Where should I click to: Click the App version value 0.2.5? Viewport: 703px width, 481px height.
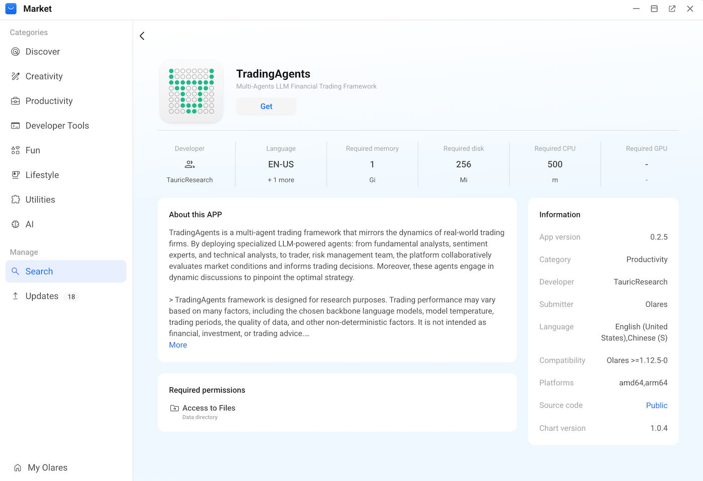pyautogui.click(x=659, y=237)
